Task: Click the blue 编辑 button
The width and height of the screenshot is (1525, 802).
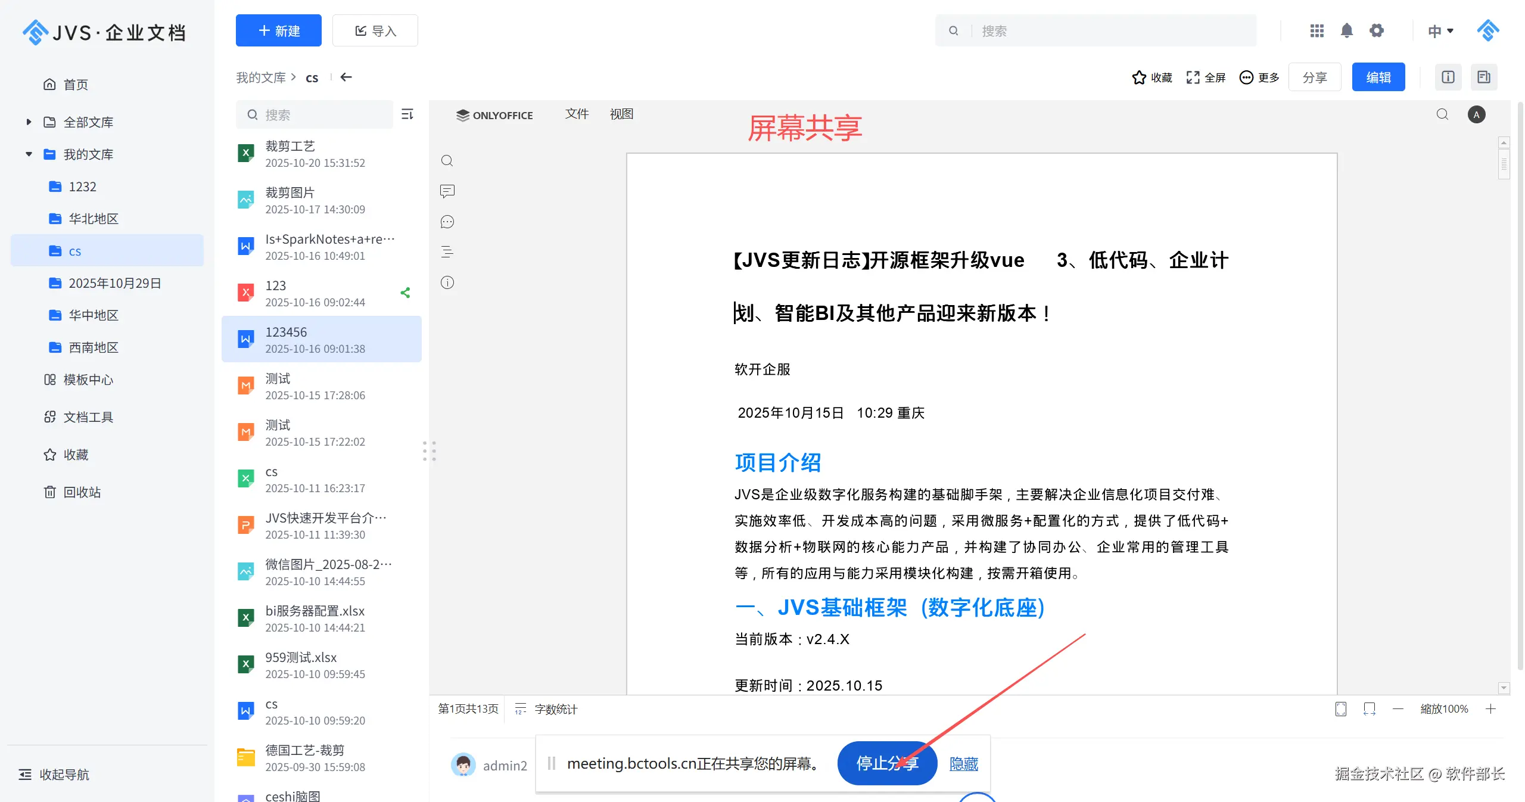Action: pos(1378,77)
